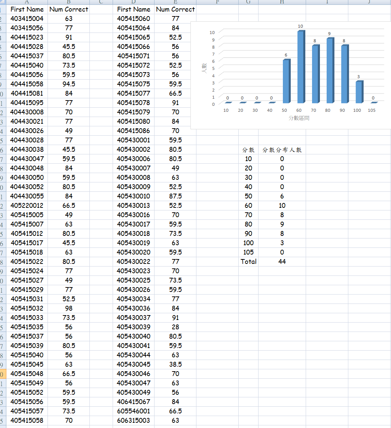Select the cell with score 38.5
391x428 pixels.
pos(175,364)
